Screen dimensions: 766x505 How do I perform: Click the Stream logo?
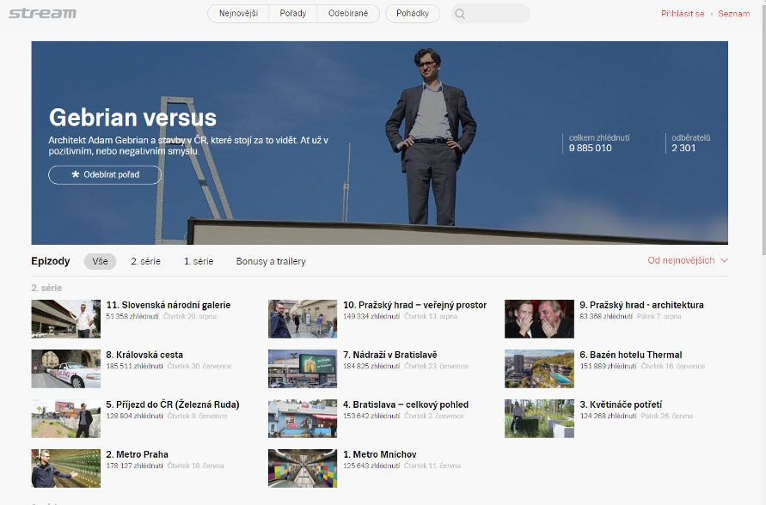coord(42,13)
